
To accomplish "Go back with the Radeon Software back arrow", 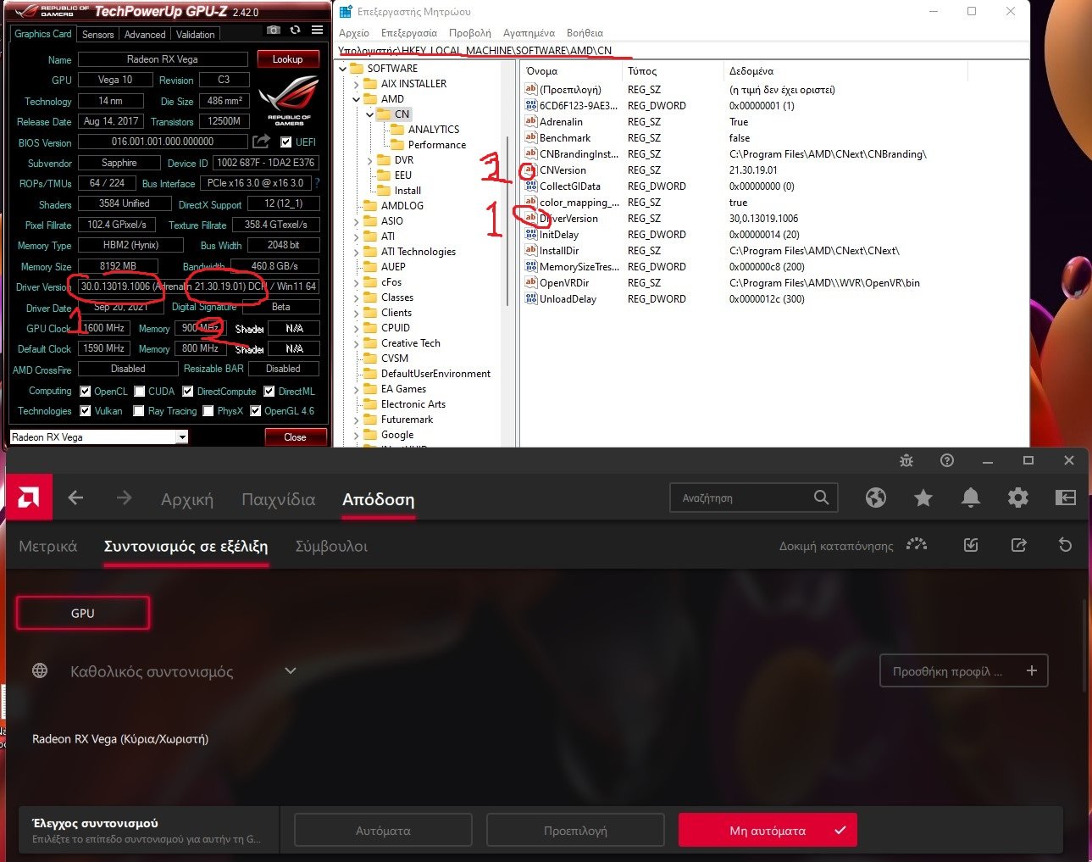I will 75,498.
